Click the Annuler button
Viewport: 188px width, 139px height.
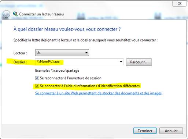pos(171,131)
